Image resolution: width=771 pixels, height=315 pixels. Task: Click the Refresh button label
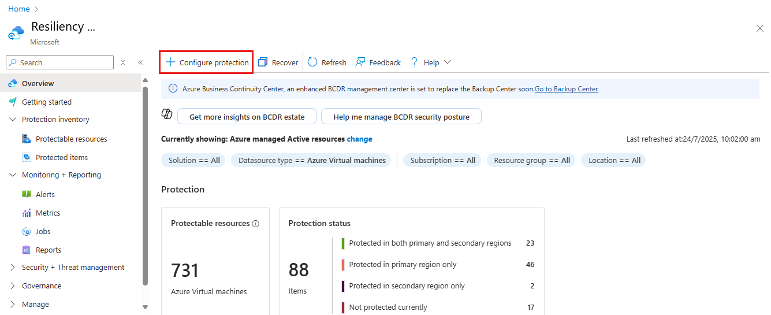(x=334, y=63)
